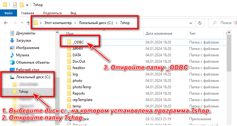The height and width of the screenshot is (126, 237).
Task: Open the Файл menu tab
Action: [x=8, y=13]
